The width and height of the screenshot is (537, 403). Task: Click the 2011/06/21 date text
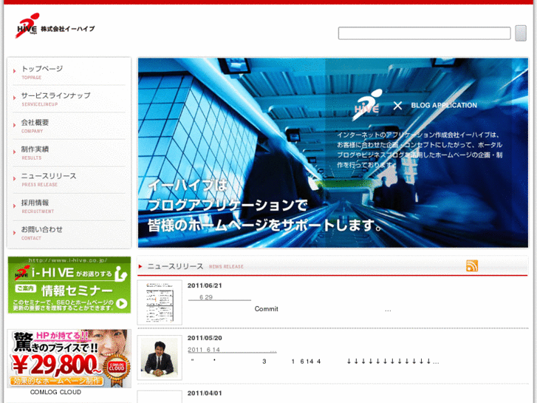tap(205, 285)
